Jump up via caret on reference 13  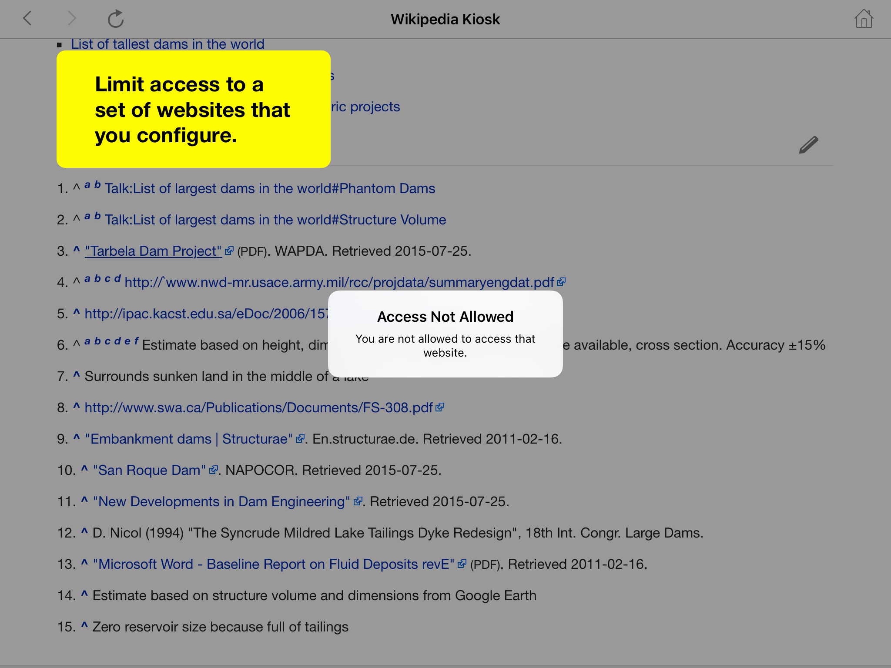84,563
